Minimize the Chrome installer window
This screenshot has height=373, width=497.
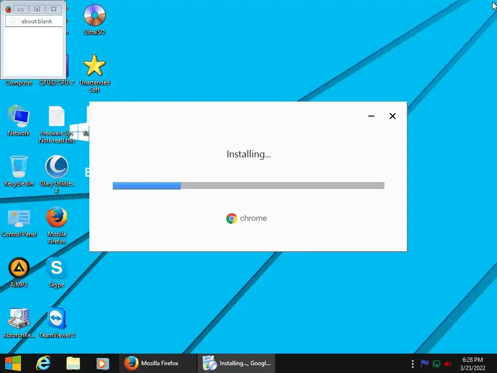coord(371,116)
